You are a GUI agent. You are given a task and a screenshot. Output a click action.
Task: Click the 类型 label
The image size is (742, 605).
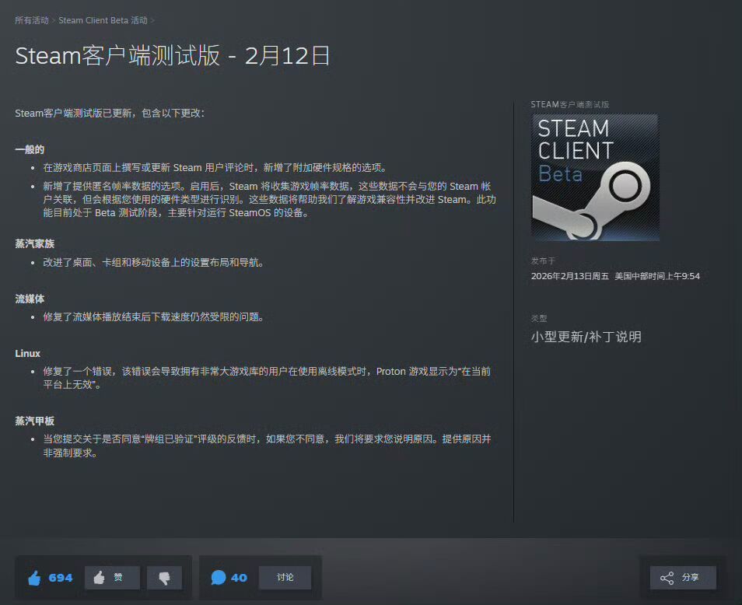tap(538, 318)
